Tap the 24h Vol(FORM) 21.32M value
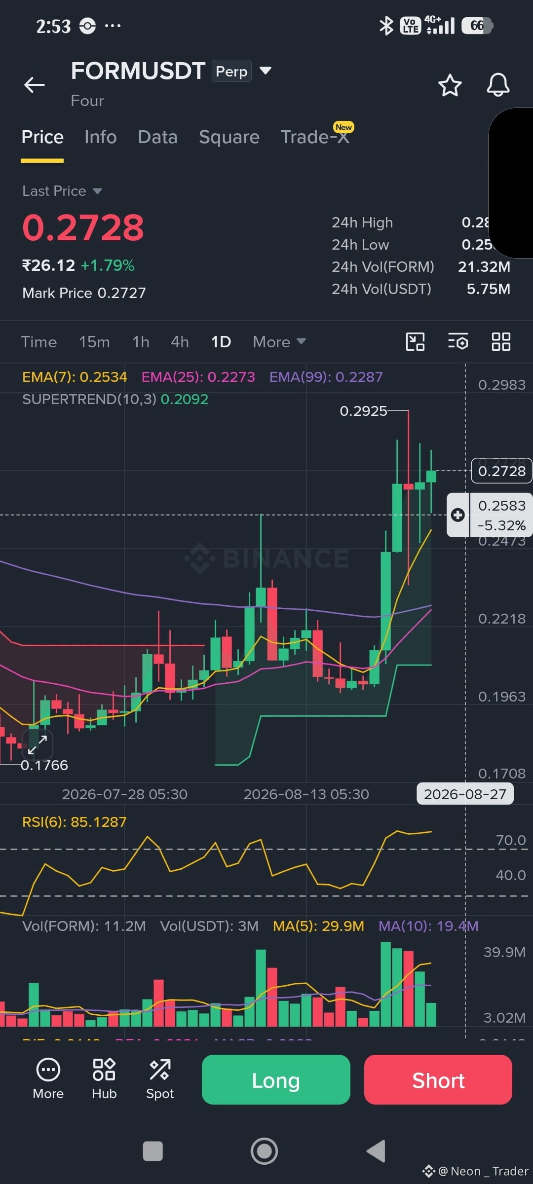The height and width of the screenshot is (1184, 533). (x=484, y=267)
